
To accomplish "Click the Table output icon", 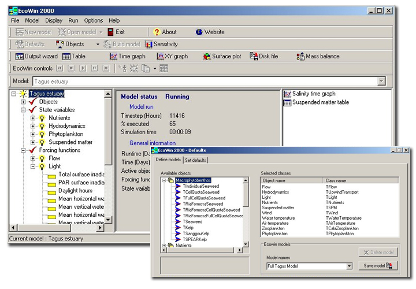I will coord(66,56).
